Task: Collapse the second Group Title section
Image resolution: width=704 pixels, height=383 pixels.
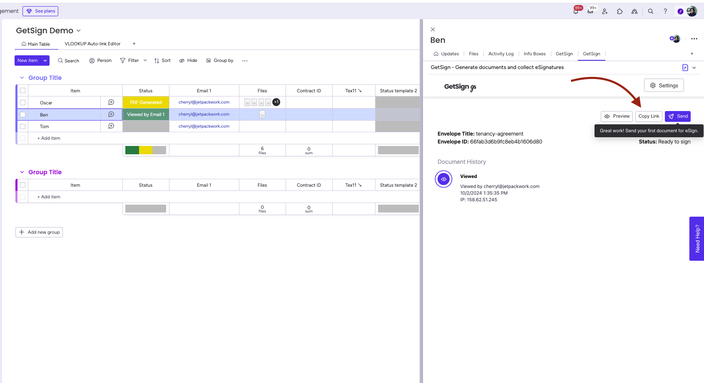Action: (22, 172)
